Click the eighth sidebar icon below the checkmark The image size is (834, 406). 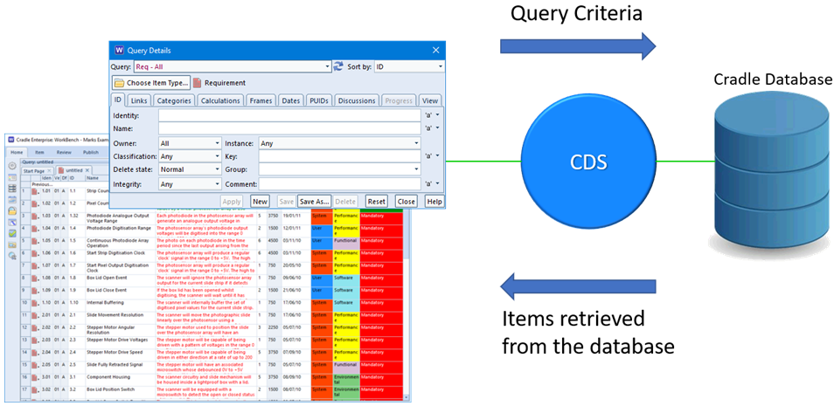[x=11, y=244]
